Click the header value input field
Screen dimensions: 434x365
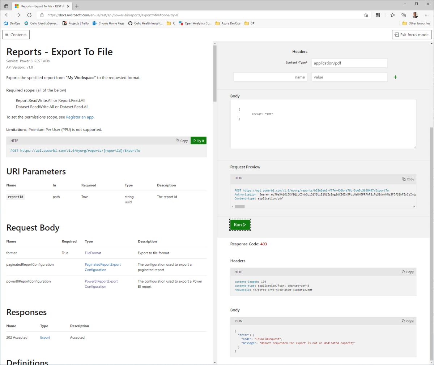(349, 77)
